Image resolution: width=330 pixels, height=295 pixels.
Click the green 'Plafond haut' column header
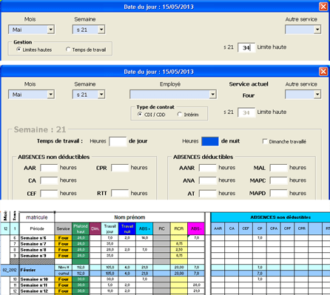[x=81, y=228]
